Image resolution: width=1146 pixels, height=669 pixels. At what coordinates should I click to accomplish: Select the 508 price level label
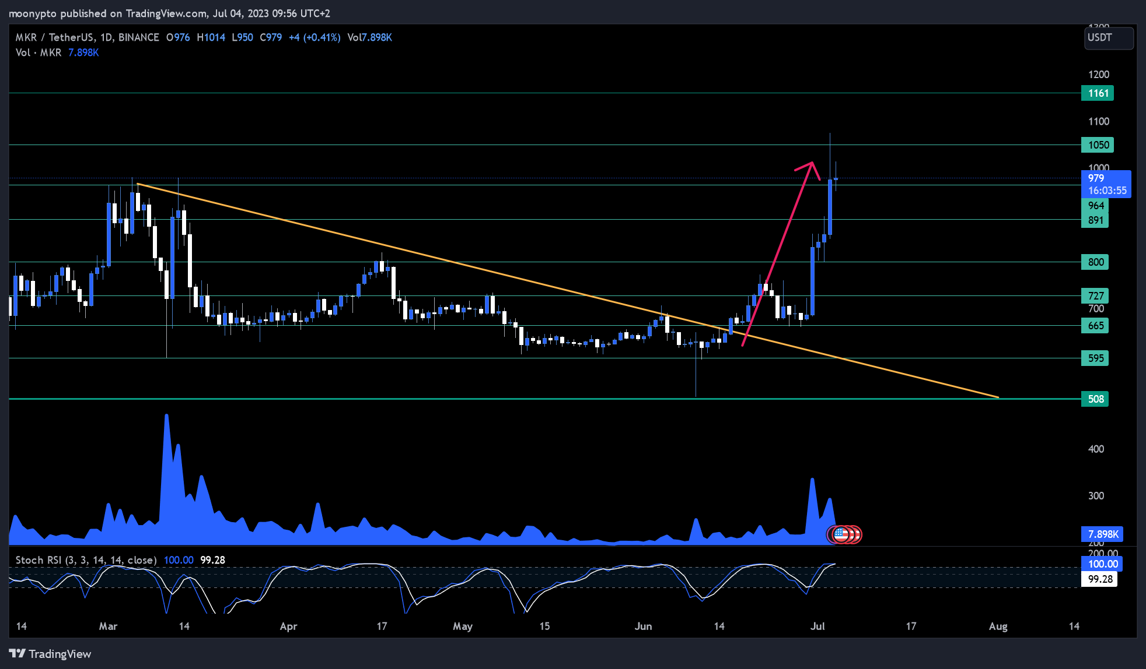click(1095, 399)
